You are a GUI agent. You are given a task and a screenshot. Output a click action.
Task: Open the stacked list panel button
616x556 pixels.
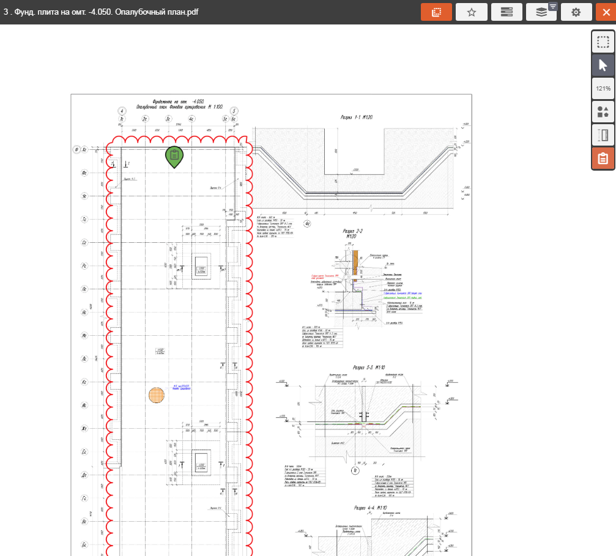click(x=507, y=12)
